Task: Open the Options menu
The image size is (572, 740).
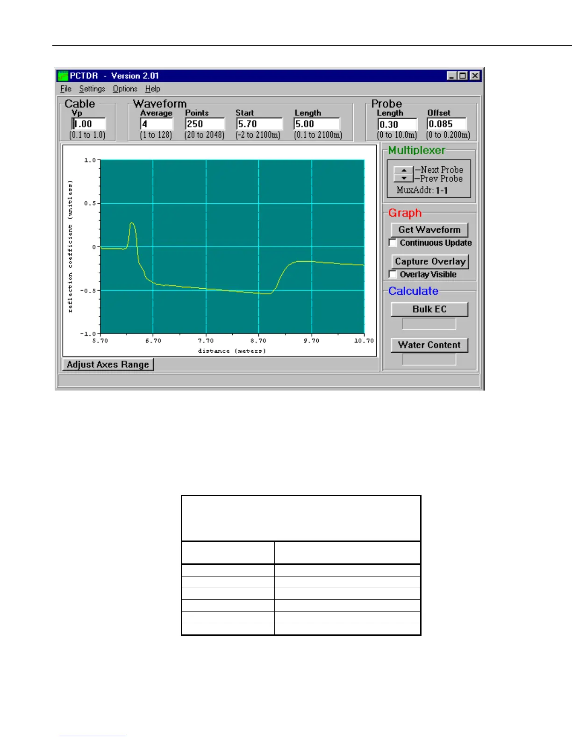Action: tap(125, 89)
